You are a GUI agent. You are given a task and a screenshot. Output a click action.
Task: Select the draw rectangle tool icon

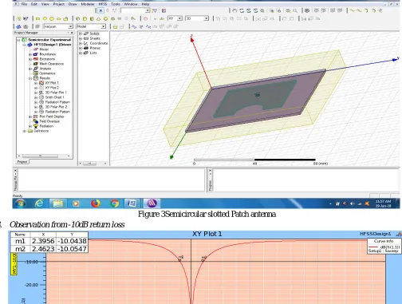37,18
